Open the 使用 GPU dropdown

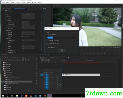tap(28, 16)
